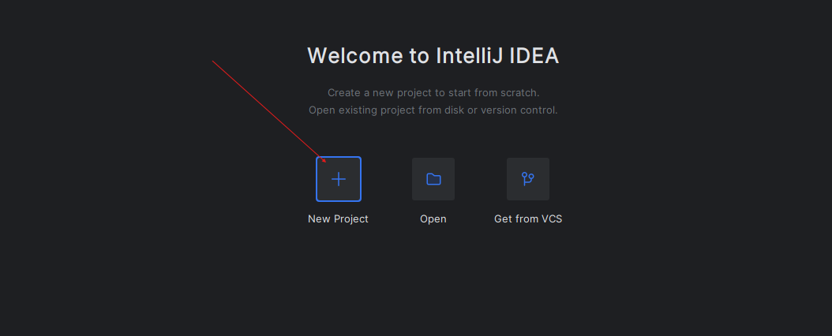Click the New Project plus icon
The image size is (832, 336).
(339, 179)
